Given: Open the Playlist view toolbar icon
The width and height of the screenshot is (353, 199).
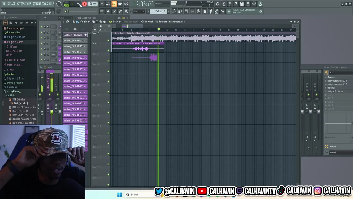Looking at the screenshot, I should pos(174,11).
